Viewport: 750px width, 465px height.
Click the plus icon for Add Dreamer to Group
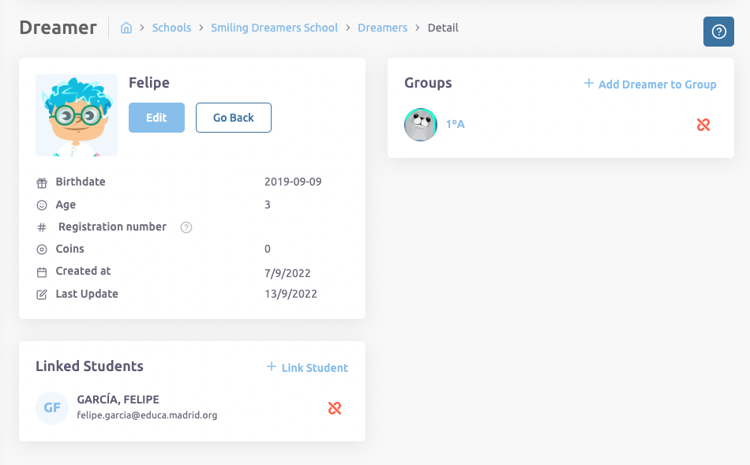click(x=588, y=84)
